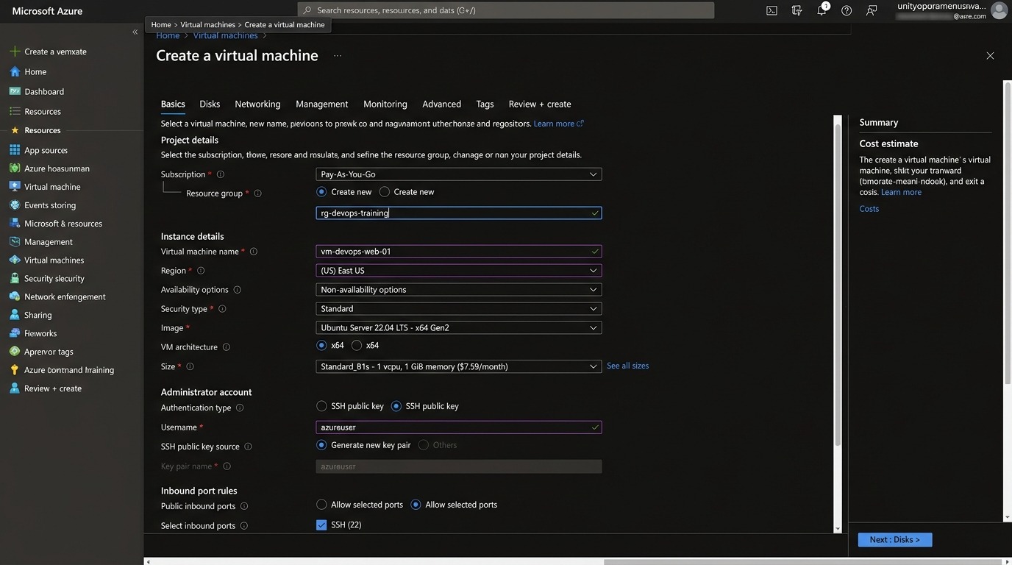Viewport: 1012px width, 565px height.
Task: Open the feedback icon in top bar
Action: click(872, 10)
